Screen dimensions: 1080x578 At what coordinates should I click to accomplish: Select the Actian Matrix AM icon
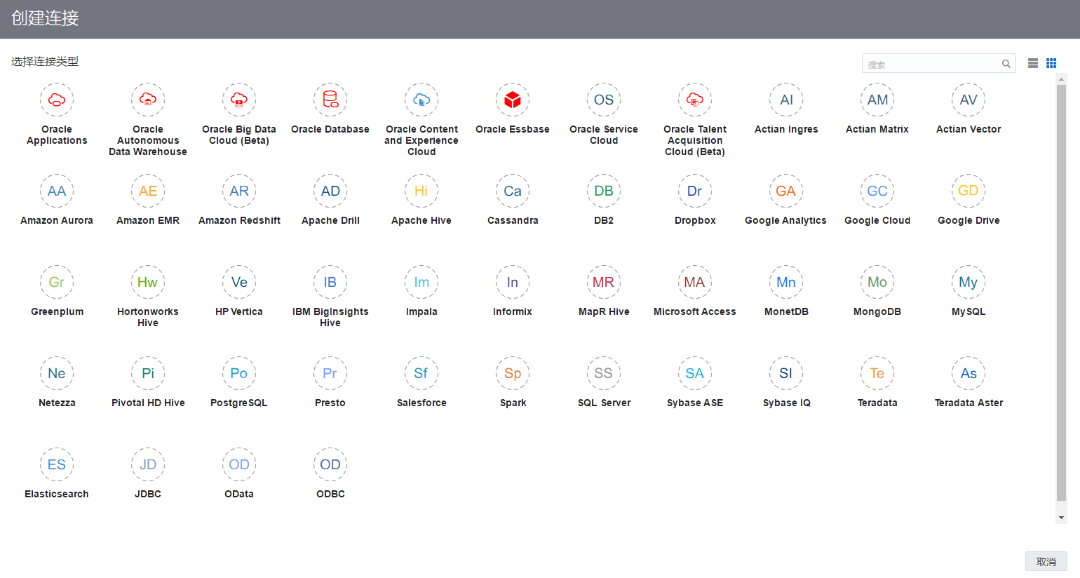[x=877, y=100]
